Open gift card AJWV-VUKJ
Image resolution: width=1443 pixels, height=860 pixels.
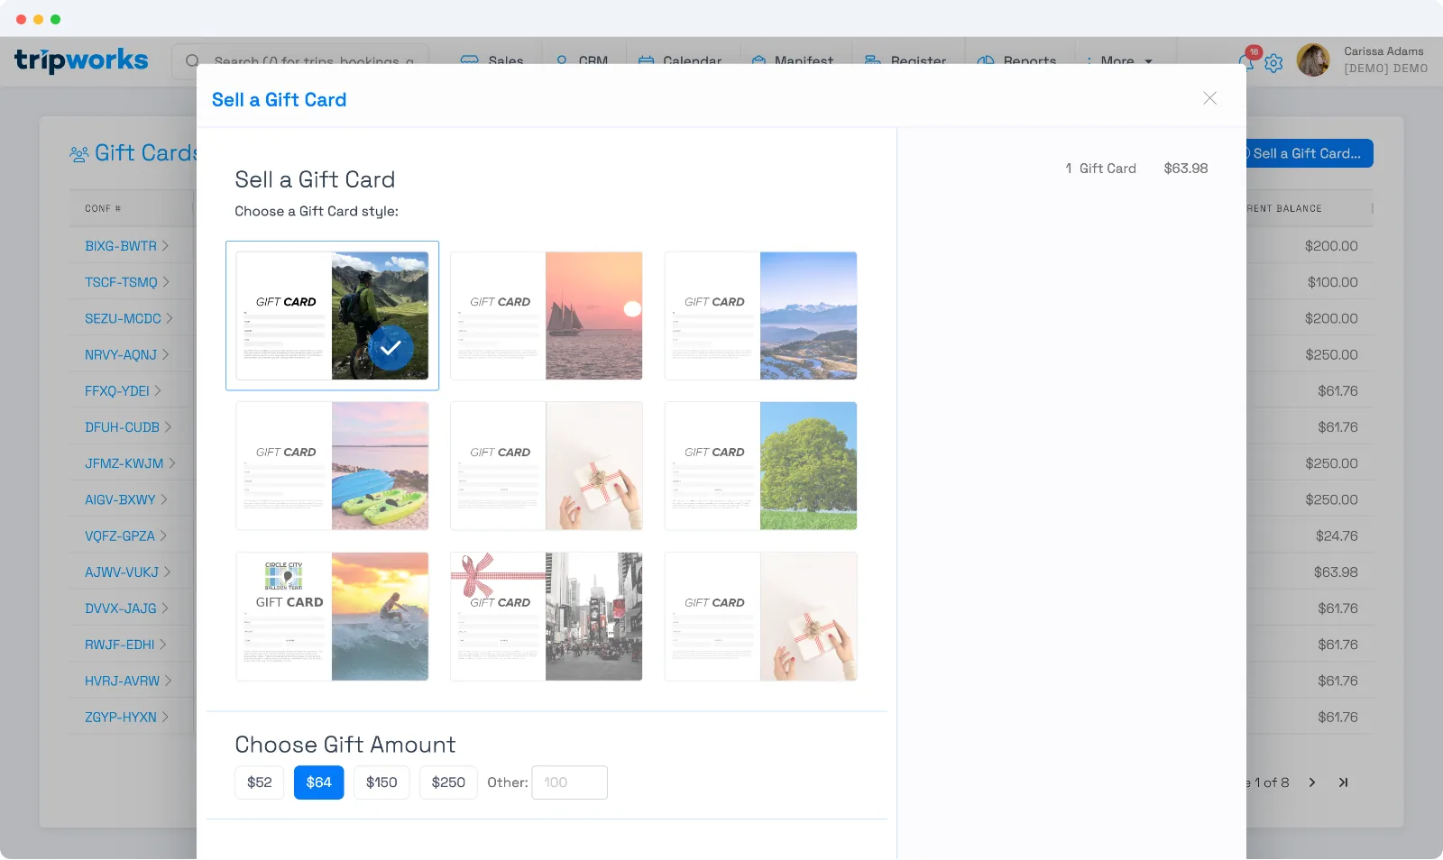point(128,572)
